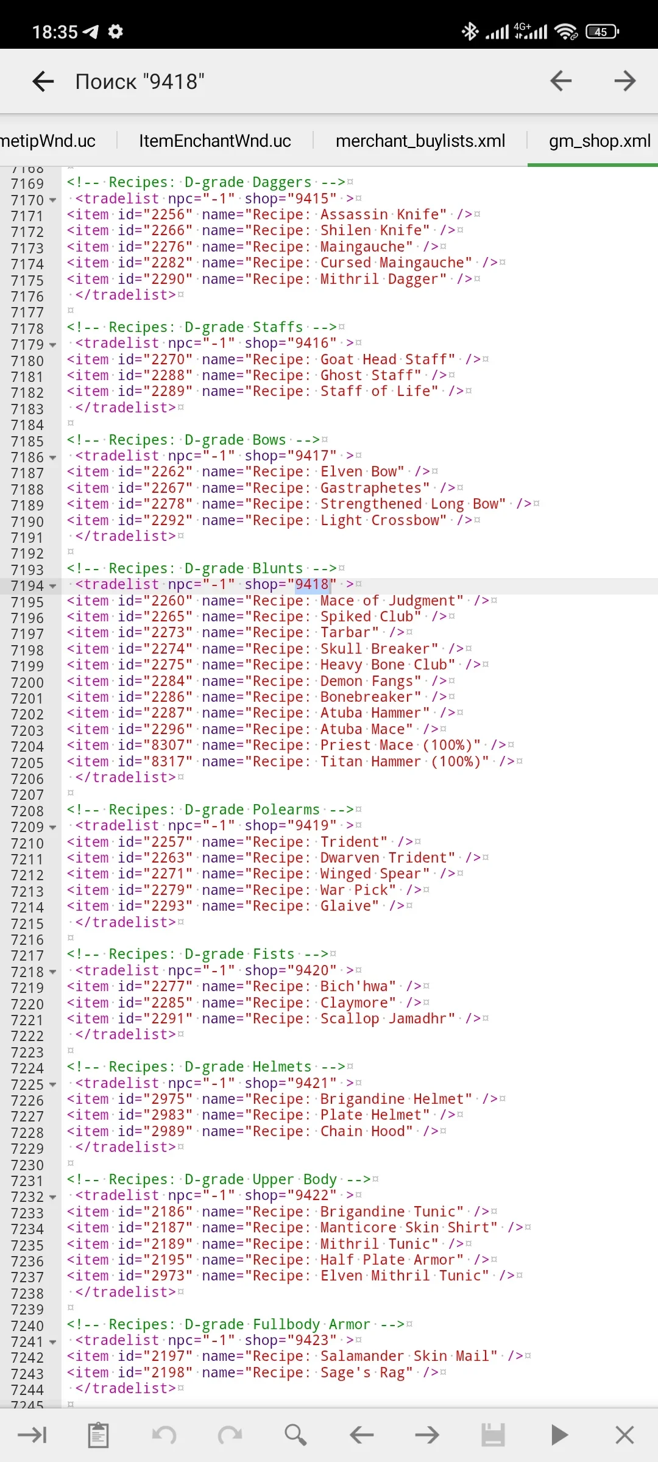Close the bottom toolbar with the X
Viewport: 658px width, 1462px height.
(624, 1435)
